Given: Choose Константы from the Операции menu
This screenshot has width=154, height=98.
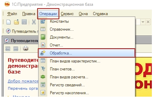Looking at the screenshot, I should coord(87,22).
